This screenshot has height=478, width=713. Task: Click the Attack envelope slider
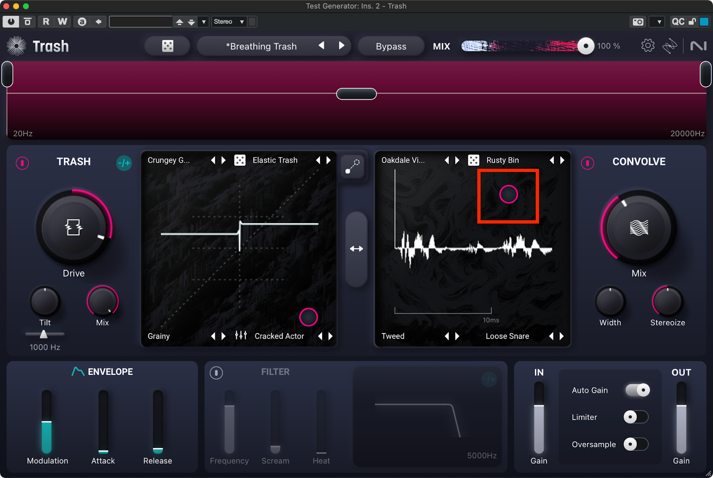(103, 421)
